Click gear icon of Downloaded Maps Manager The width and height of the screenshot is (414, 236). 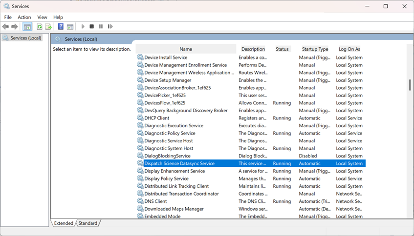coord(140,209)
